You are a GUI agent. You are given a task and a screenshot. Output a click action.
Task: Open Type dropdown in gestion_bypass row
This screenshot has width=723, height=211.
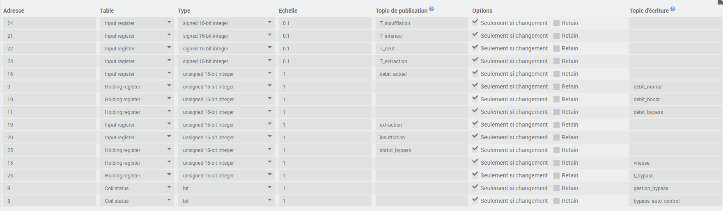point(226,188)
